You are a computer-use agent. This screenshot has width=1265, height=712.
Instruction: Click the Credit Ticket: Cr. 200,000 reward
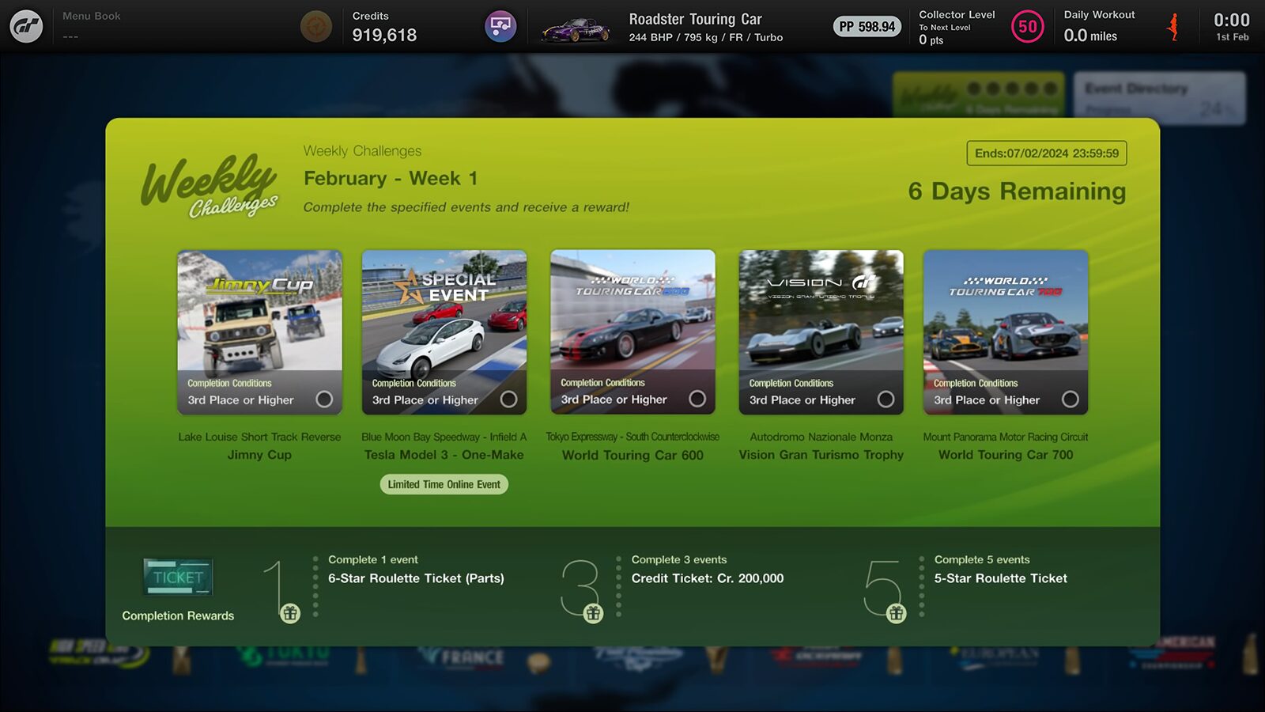click(708, 578)
